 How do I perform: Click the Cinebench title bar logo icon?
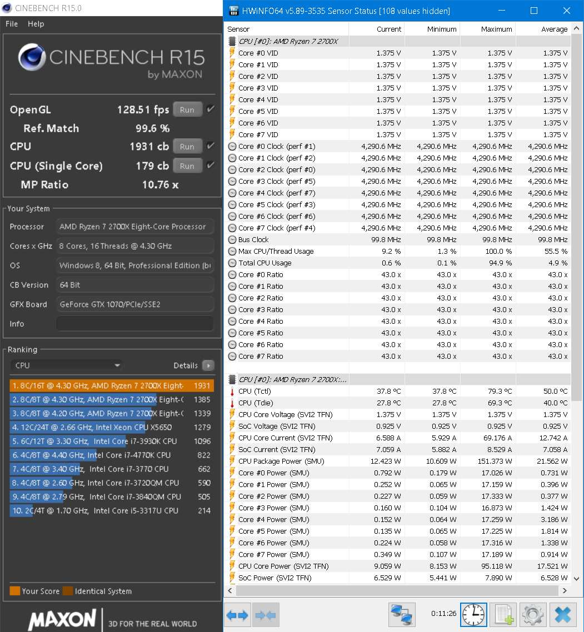coord(7,8)
